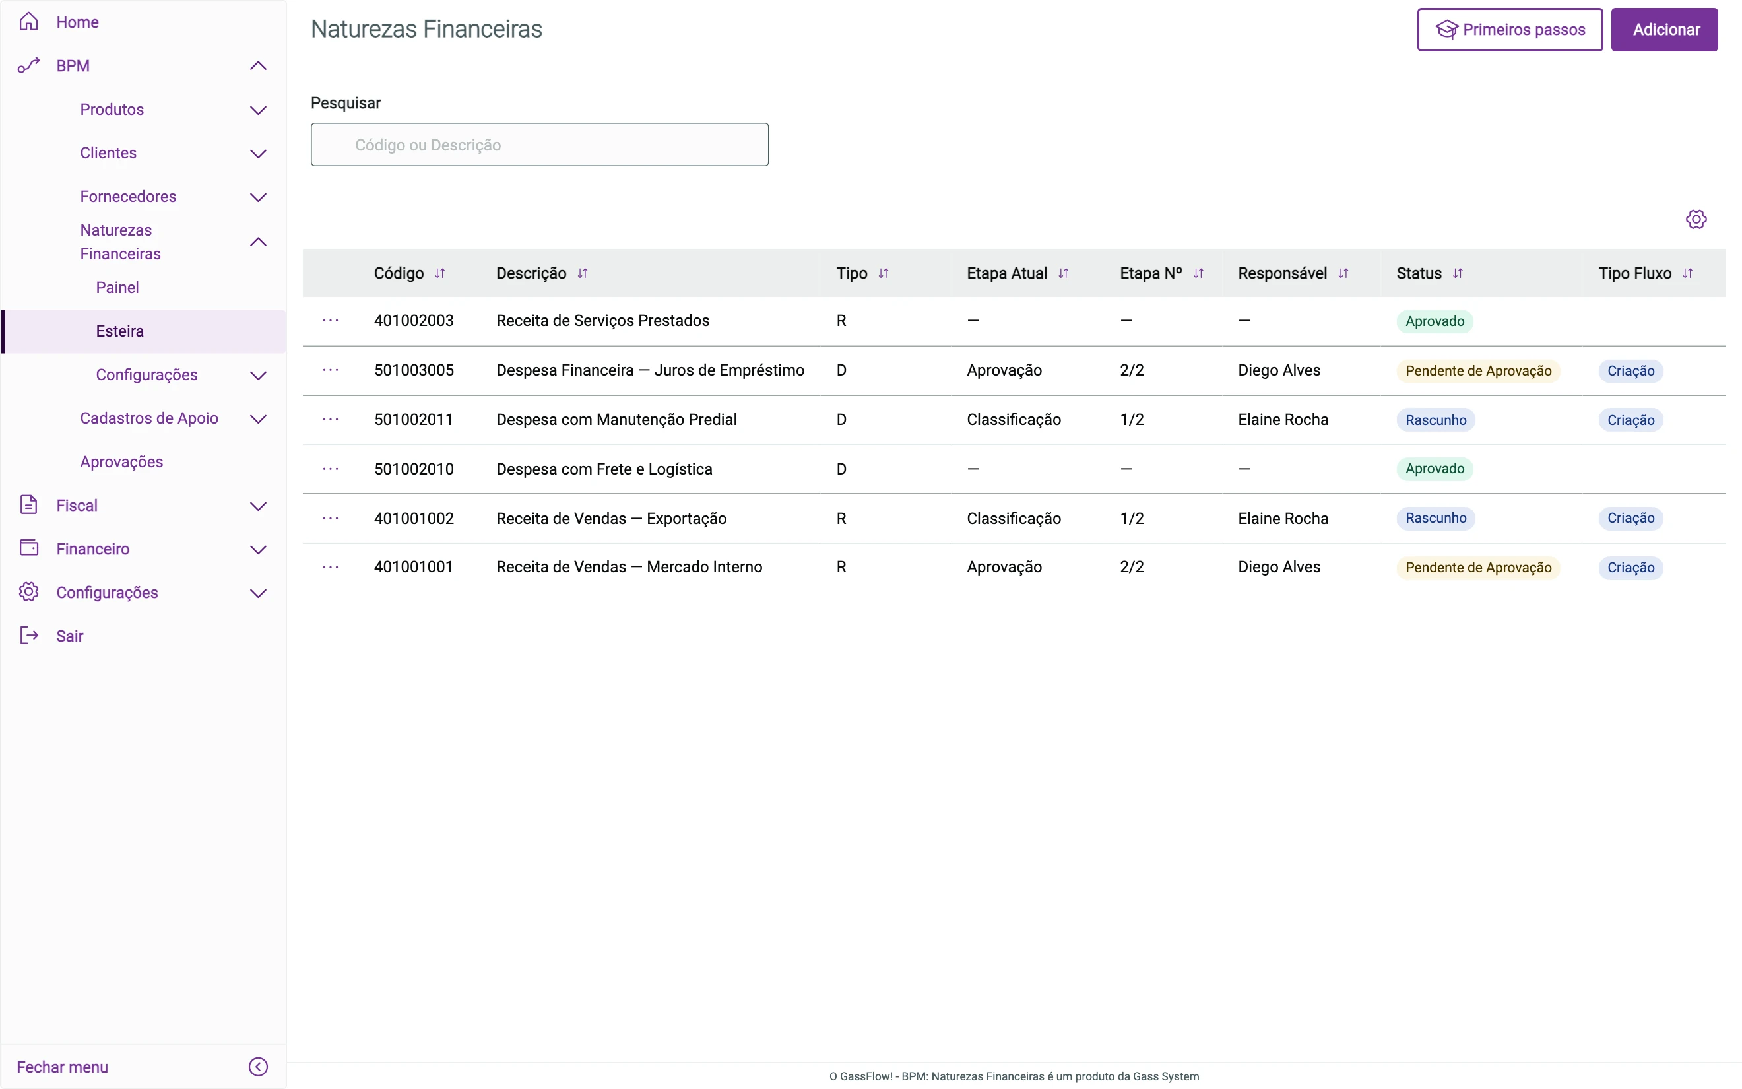1742x1089 pixels.
Task: Open the Painel menu item
Action: (x=117, y=287)
